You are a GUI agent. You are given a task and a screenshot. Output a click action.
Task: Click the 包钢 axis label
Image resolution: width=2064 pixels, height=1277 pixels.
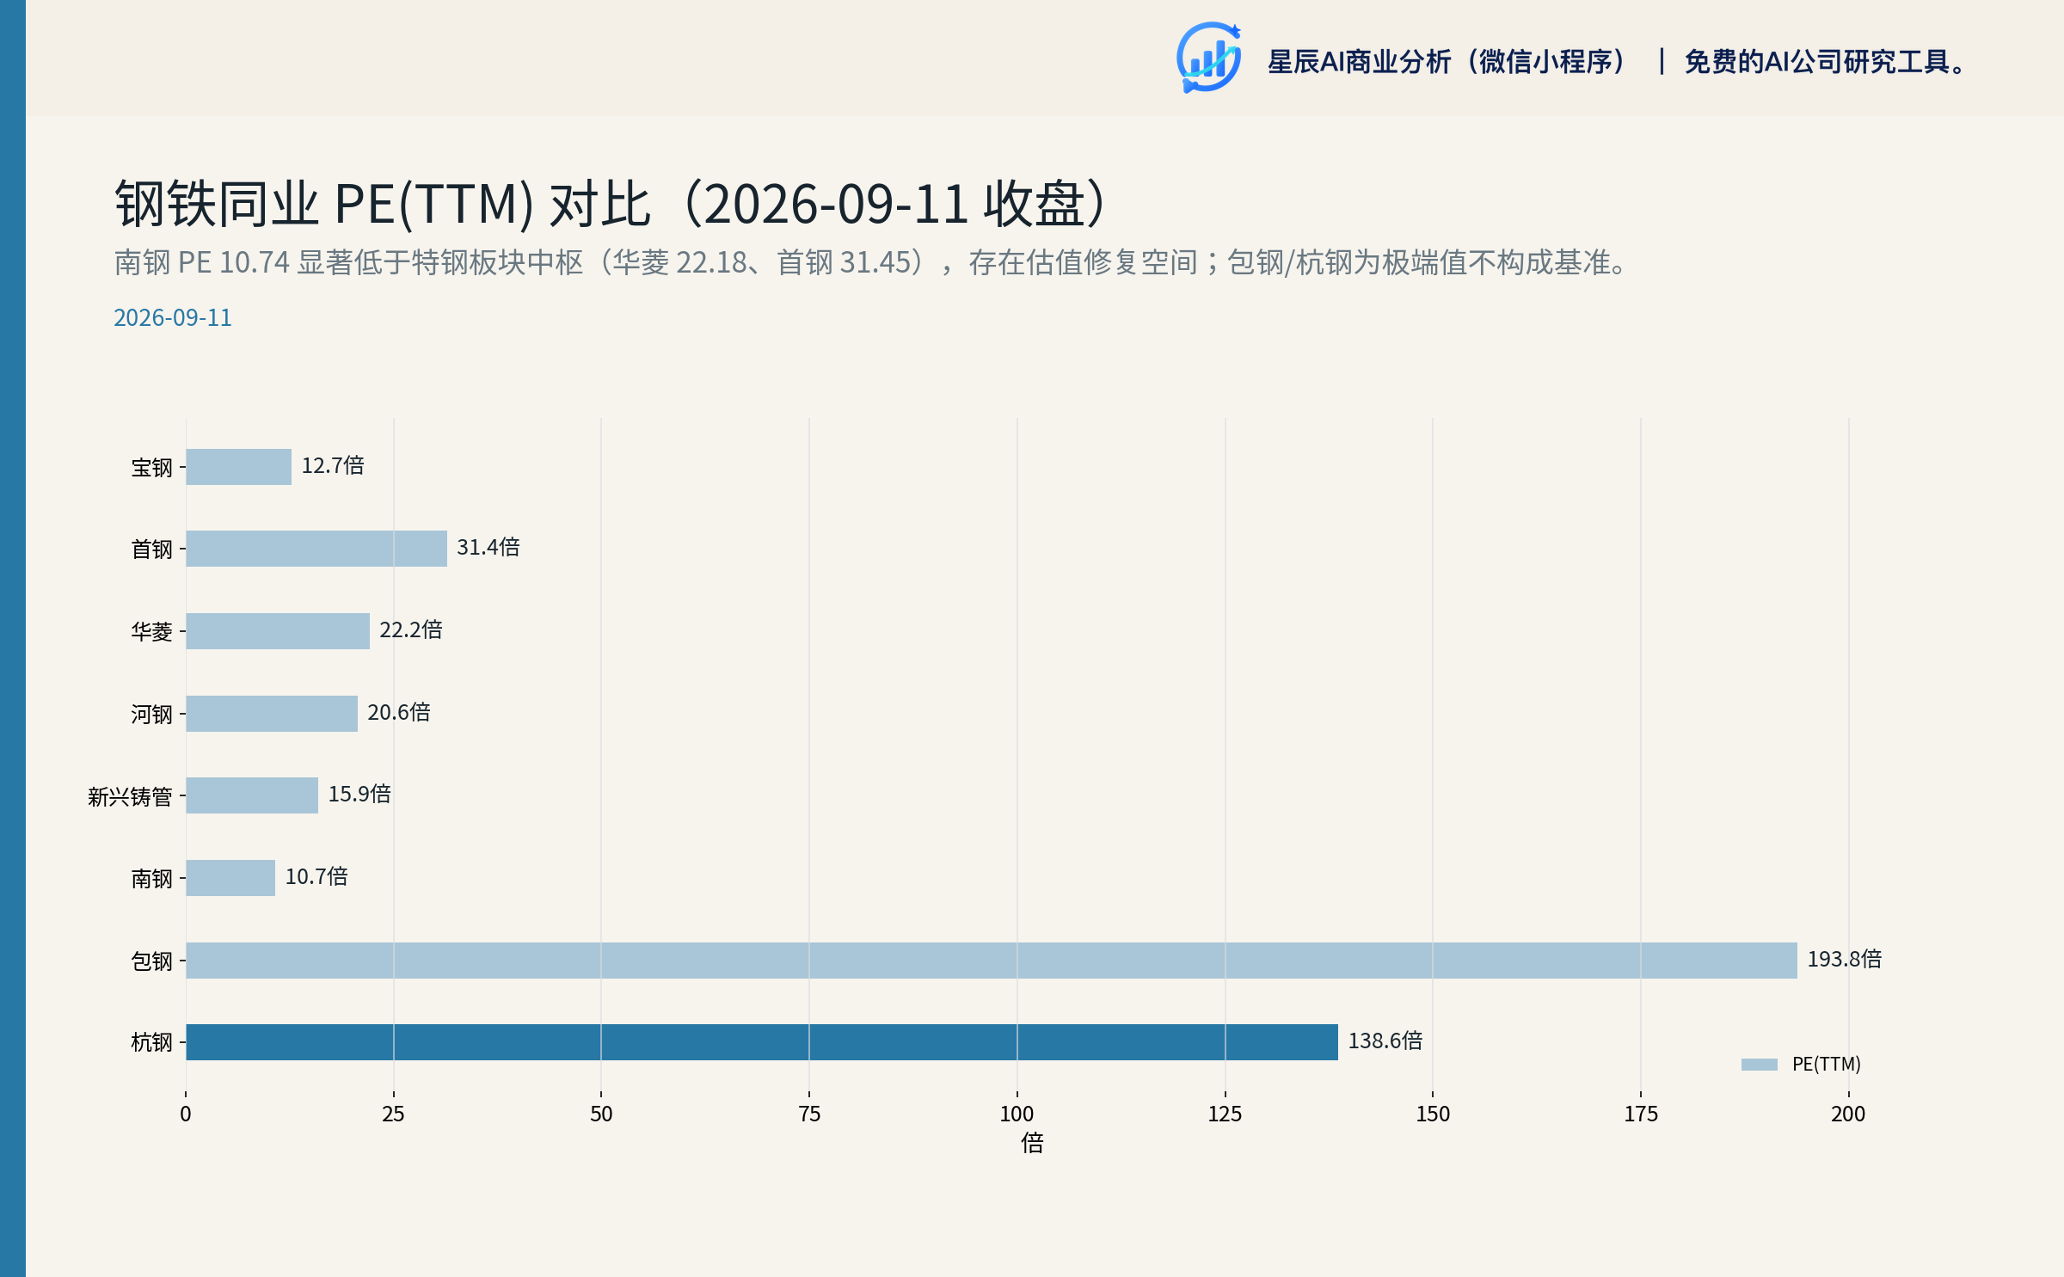pos(151,961)
